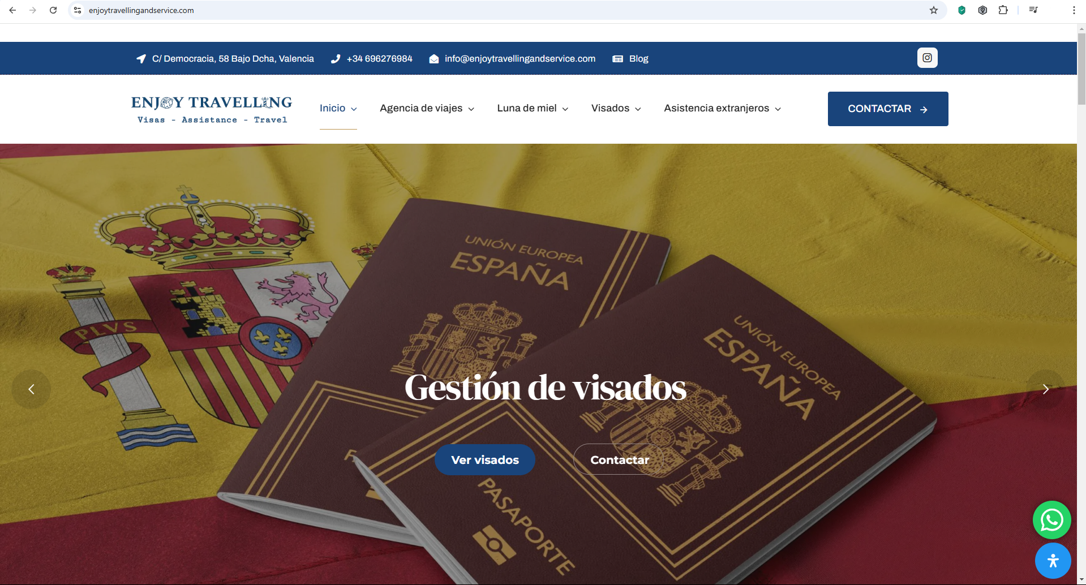
Task: Show next slide in hero carousel
Action: 1045,389
